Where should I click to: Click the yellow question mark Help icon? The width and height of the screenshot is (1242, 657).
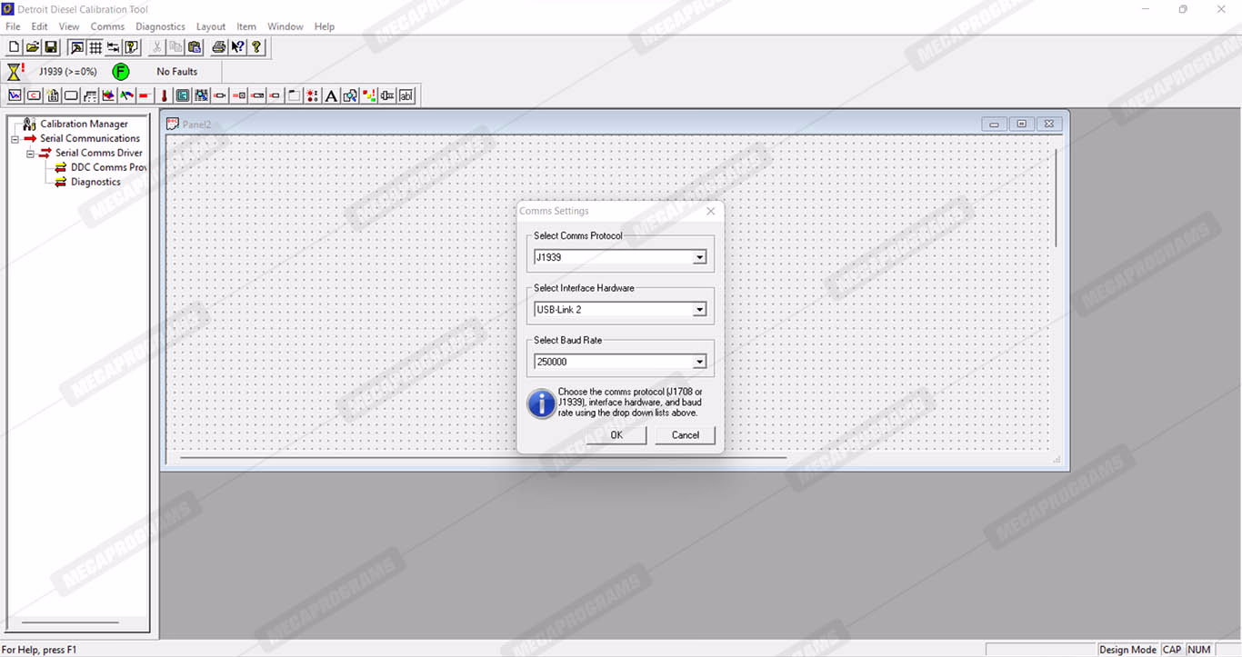tap(257, 47)
